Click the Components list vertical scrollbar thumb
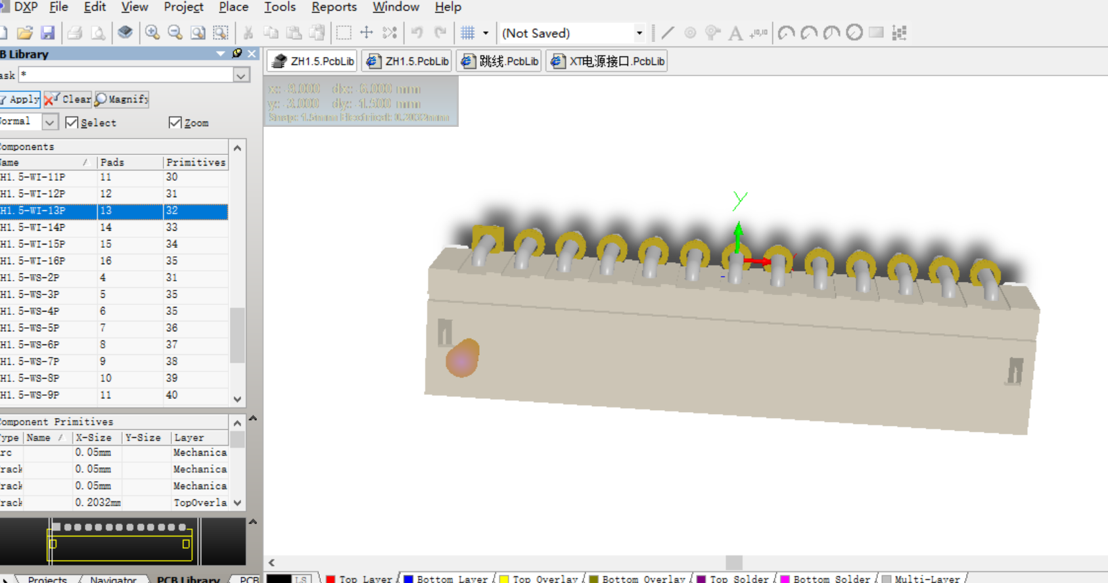Screen dimensions: 1108x583 (237, 335)
